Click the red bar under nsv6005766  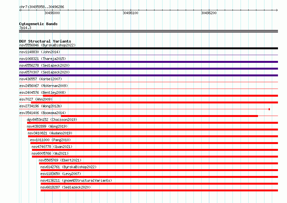click(155, 157)
